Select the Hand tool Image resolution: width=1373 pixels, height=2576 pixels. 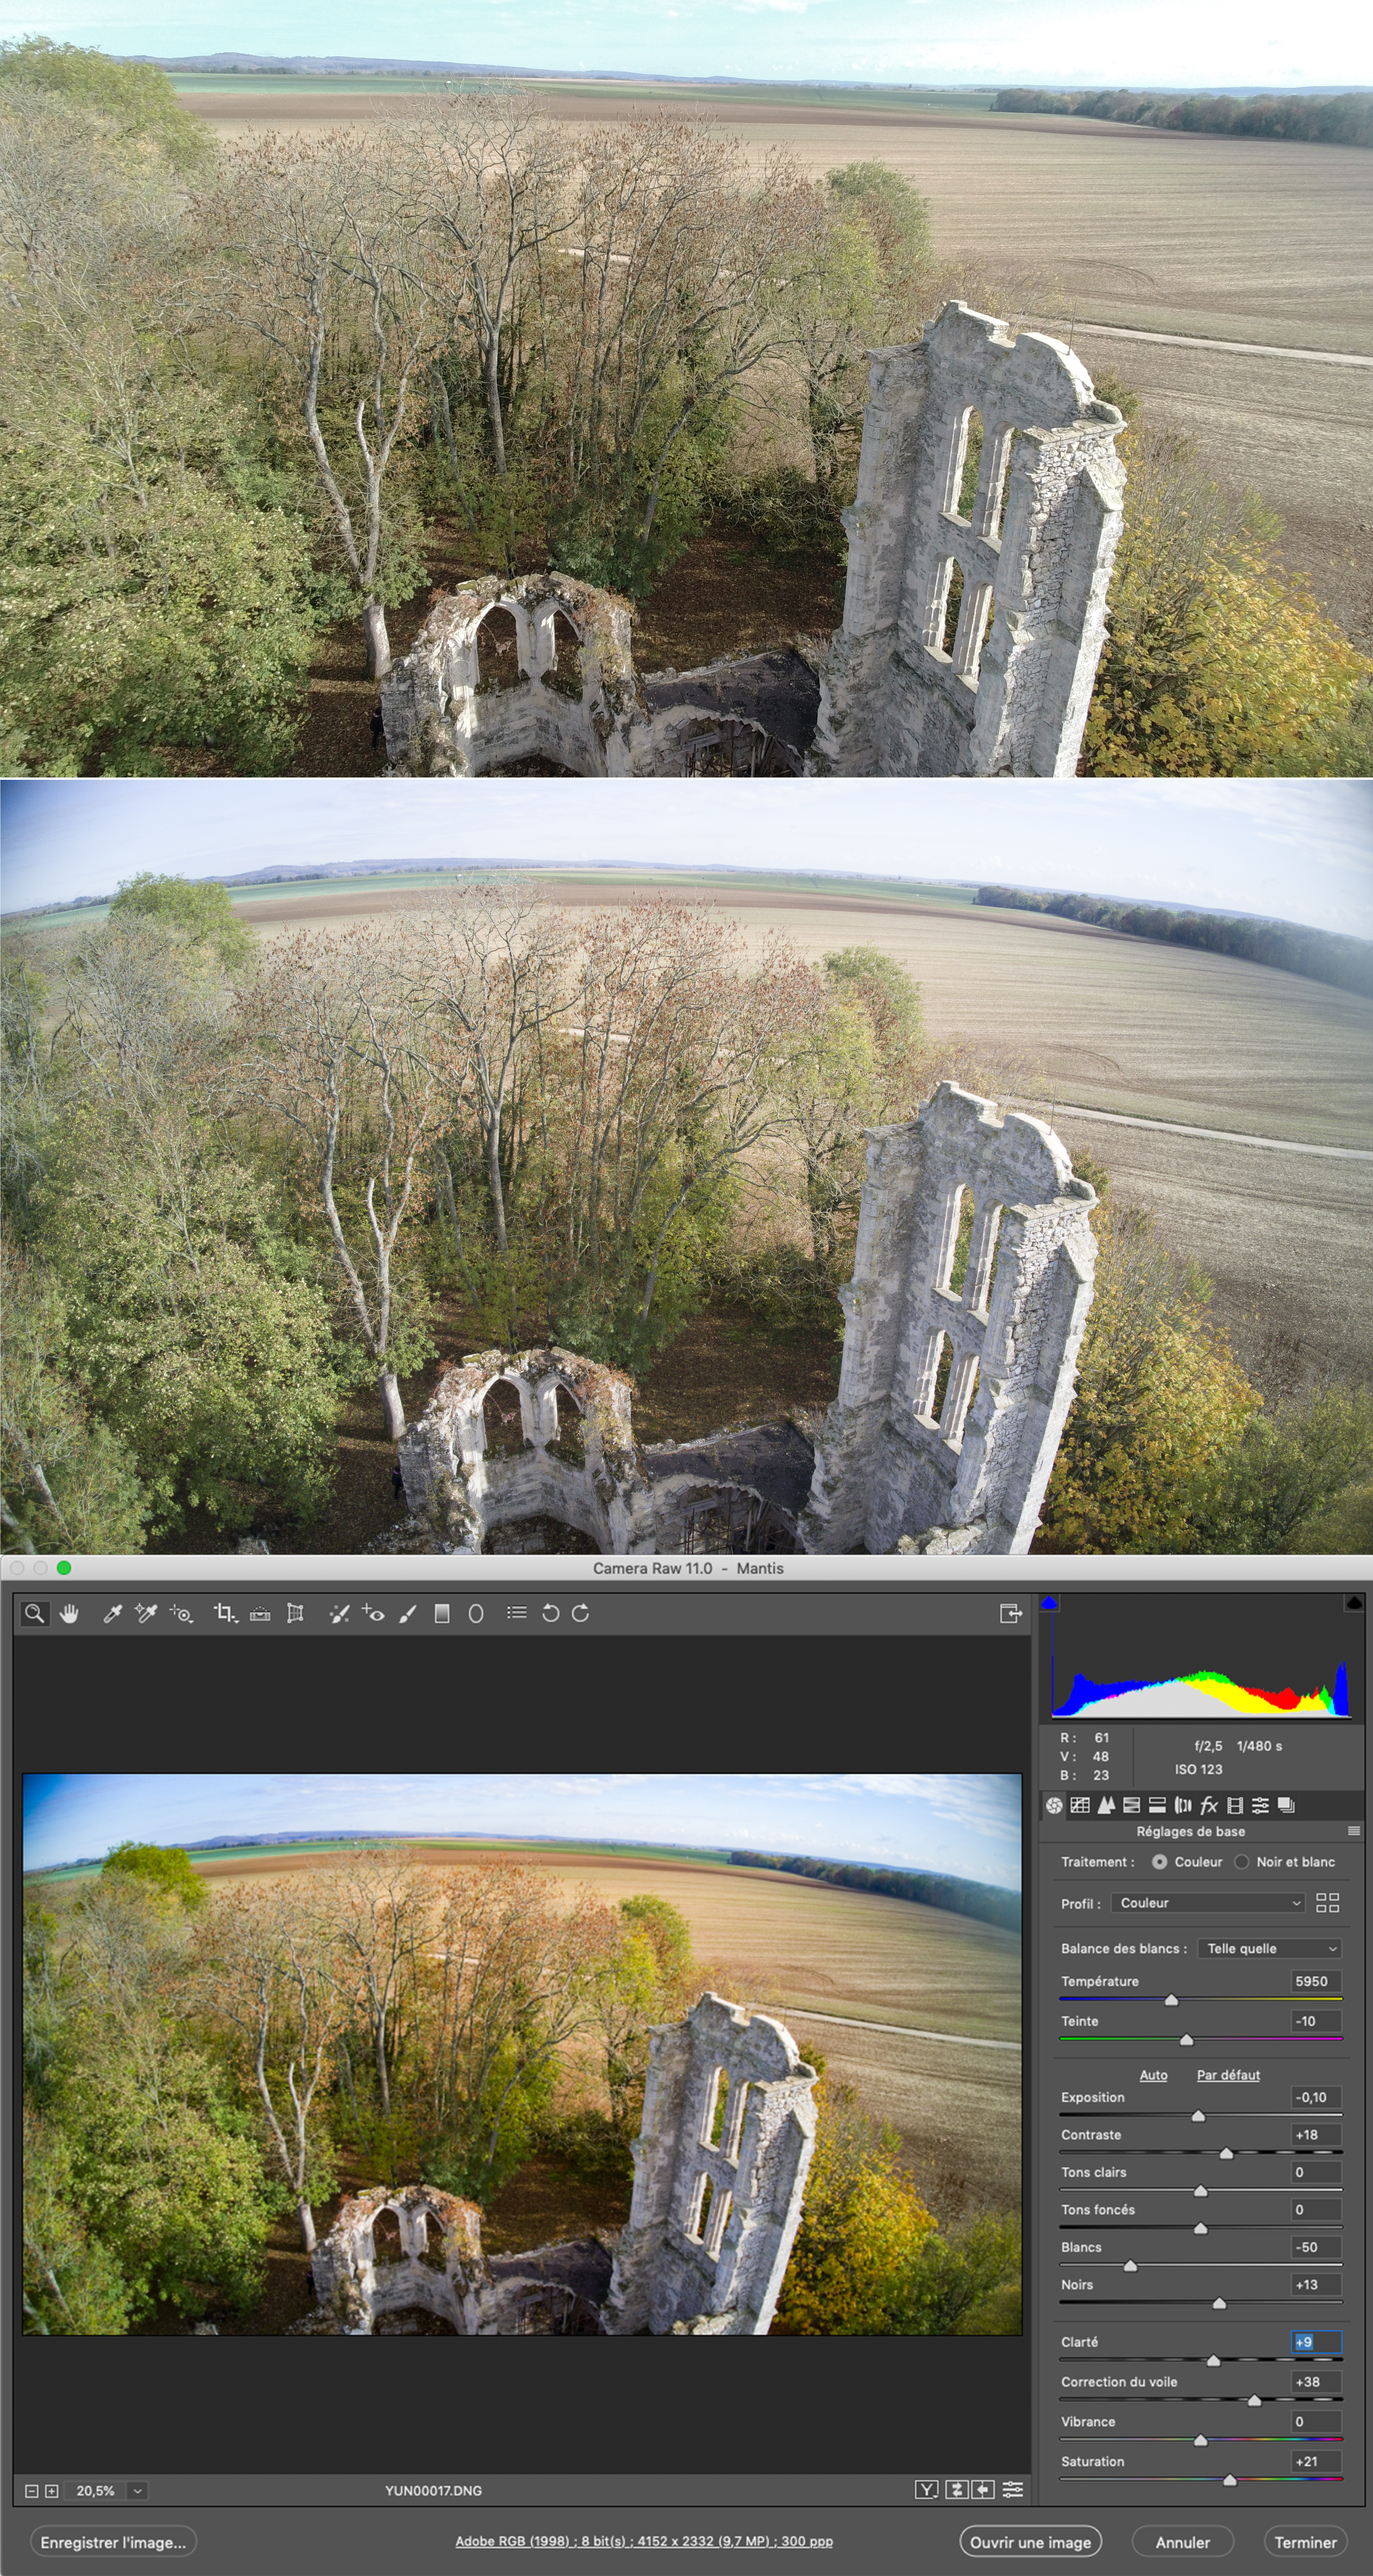(x=69, y=1613)
